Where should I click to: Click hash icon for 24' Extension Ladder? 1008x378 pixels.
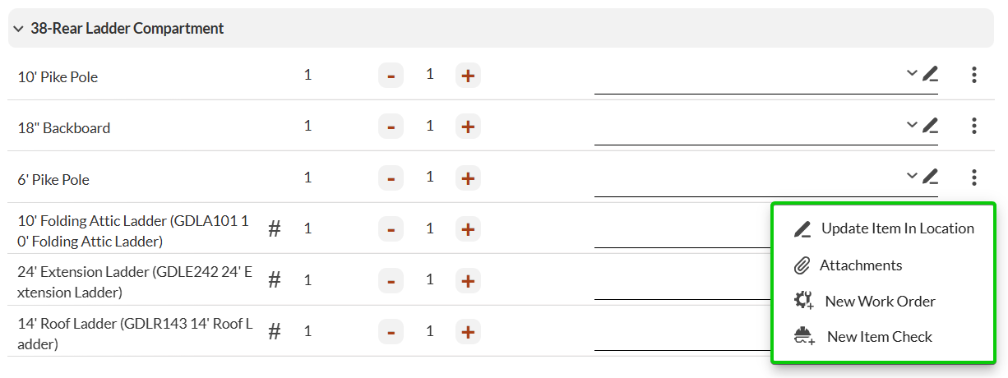coord(275,280)
